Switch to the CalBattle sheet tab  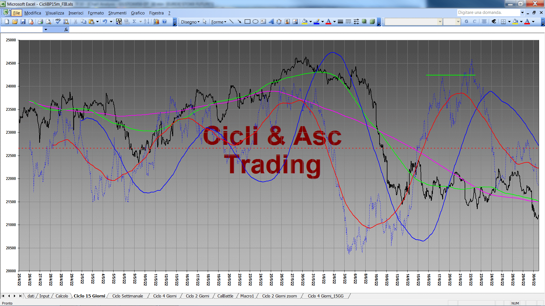225,296
